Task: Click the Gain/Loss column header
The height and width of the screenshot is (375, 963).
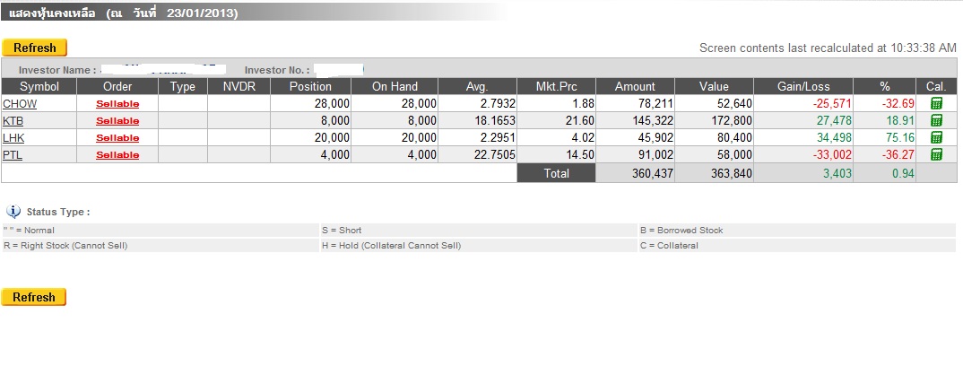Action: coord(803,86)
